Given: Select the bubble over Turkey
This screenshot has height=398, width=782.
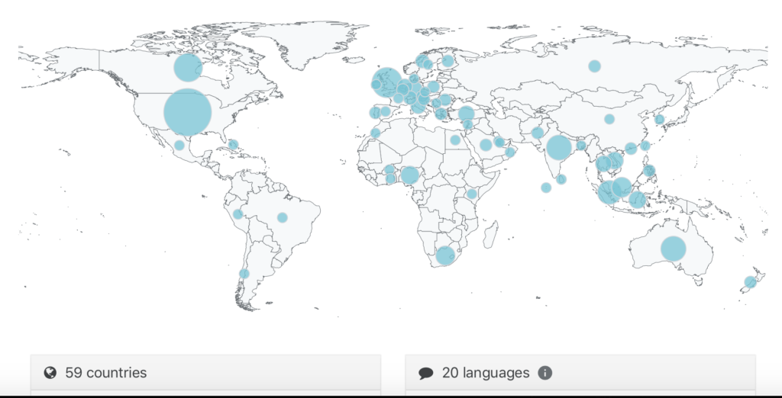Looking at the screenshot, I should pos(466,114).
